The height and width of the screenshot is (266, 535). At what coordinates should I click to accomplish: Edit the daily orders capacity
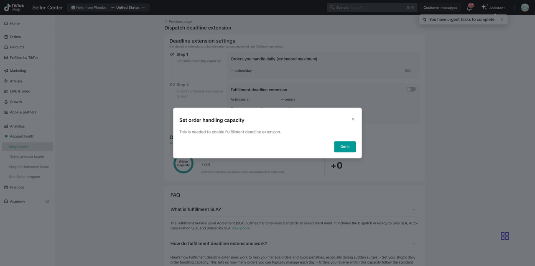[408, 70]
